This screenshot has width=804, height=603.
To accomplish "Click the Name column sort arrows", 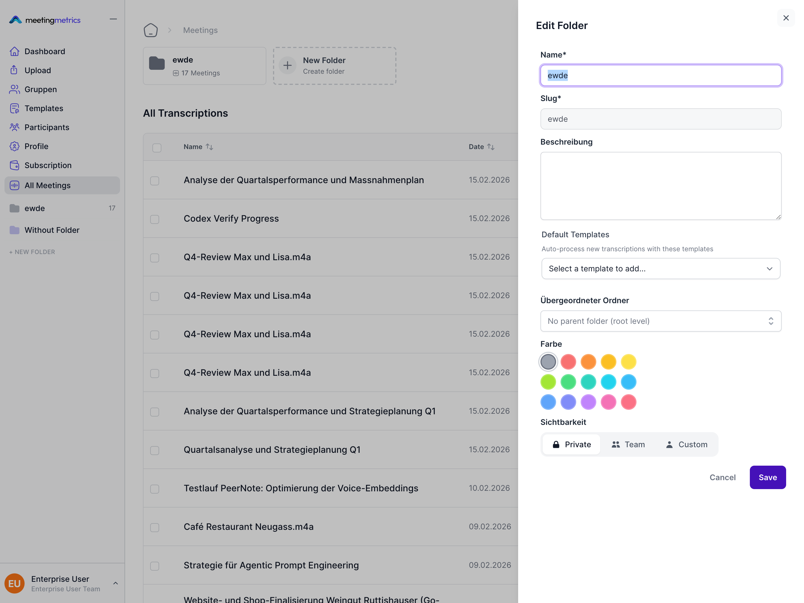I will coord(209,147).
